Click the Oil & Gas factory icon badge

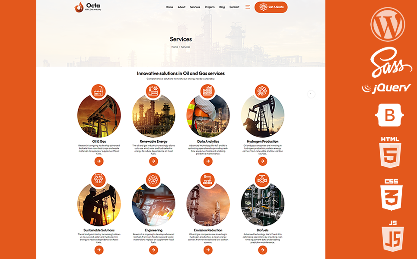point(99,91)
